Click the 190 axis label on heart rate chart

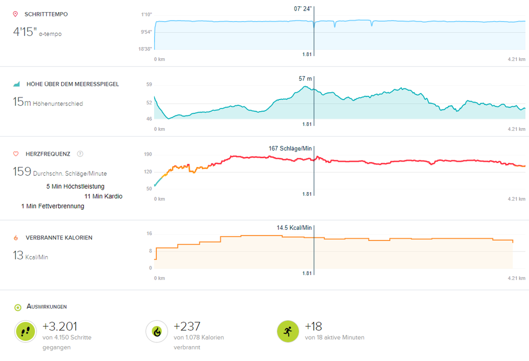point(148,154)
